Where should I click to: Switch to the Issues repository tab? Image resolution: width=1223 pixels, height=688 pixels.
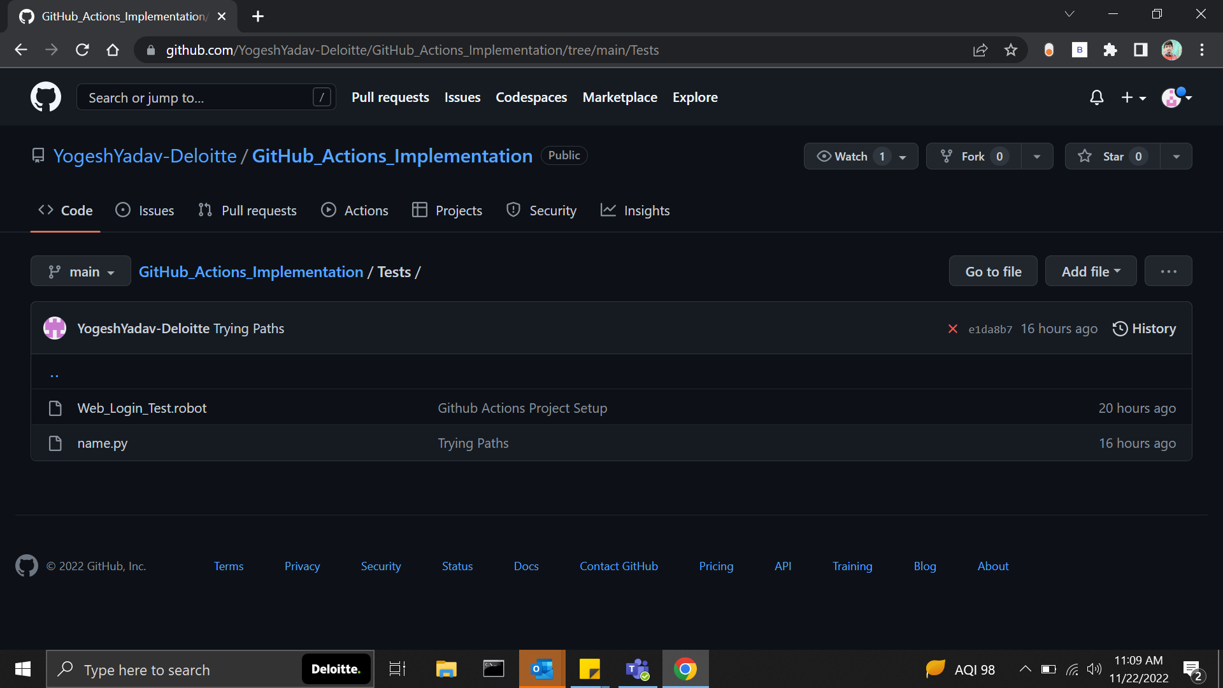(145, 210)
